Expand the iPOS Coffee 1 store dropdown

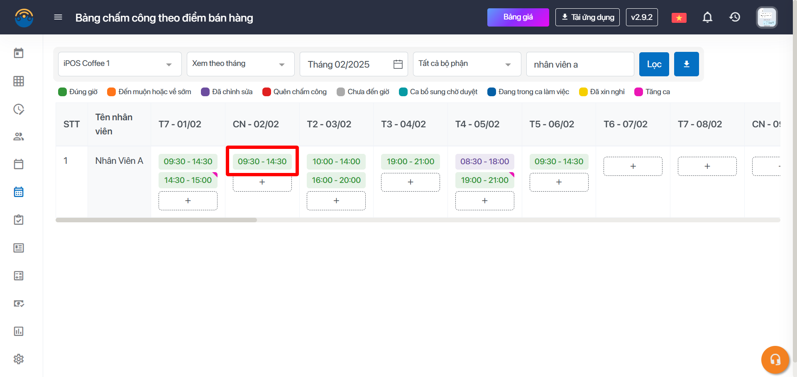click(120, 64)
